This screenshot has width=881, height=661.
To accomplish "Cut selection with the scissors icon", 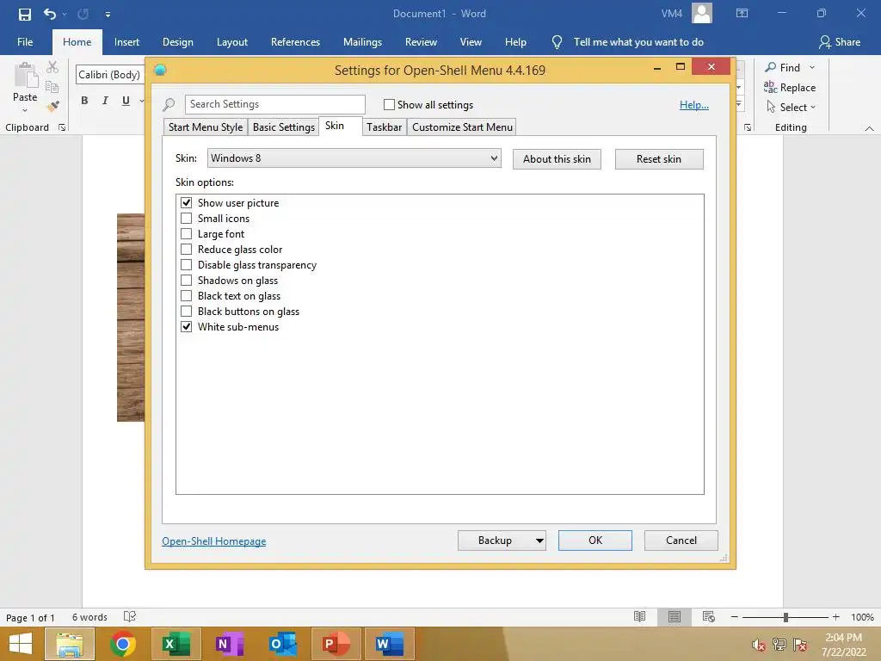I will [x=52, y=67].
